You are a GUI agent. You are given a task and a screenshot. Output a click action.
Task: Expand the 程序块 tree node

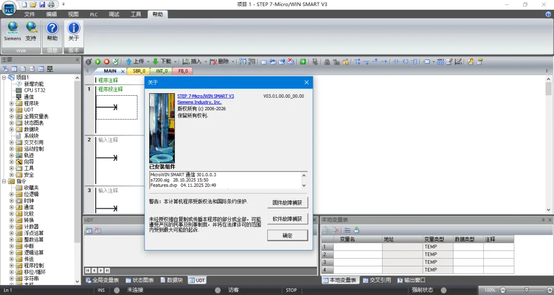pos(11,103)
